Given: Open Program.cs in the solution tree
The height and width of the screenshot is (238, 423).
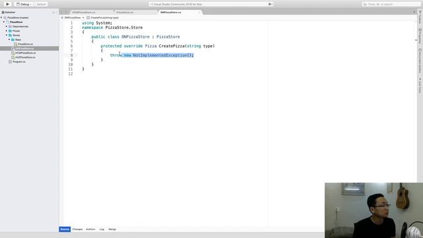Looking at the screenshot, I should (19, 61).
